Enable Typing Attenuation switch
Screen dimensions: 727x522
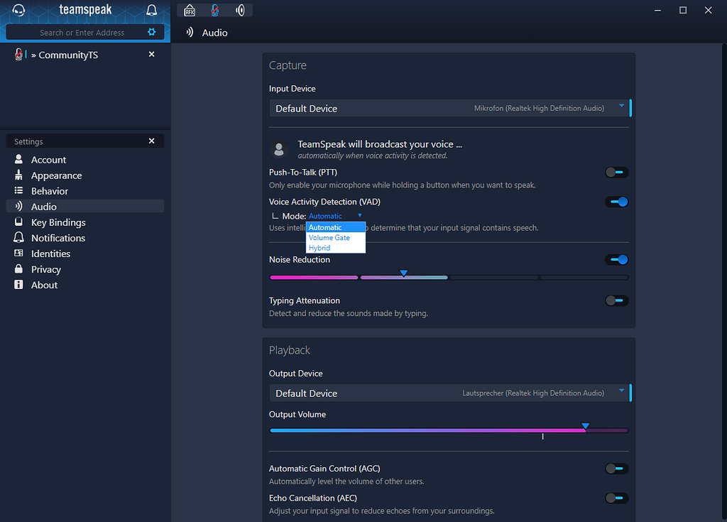point(616,300)
